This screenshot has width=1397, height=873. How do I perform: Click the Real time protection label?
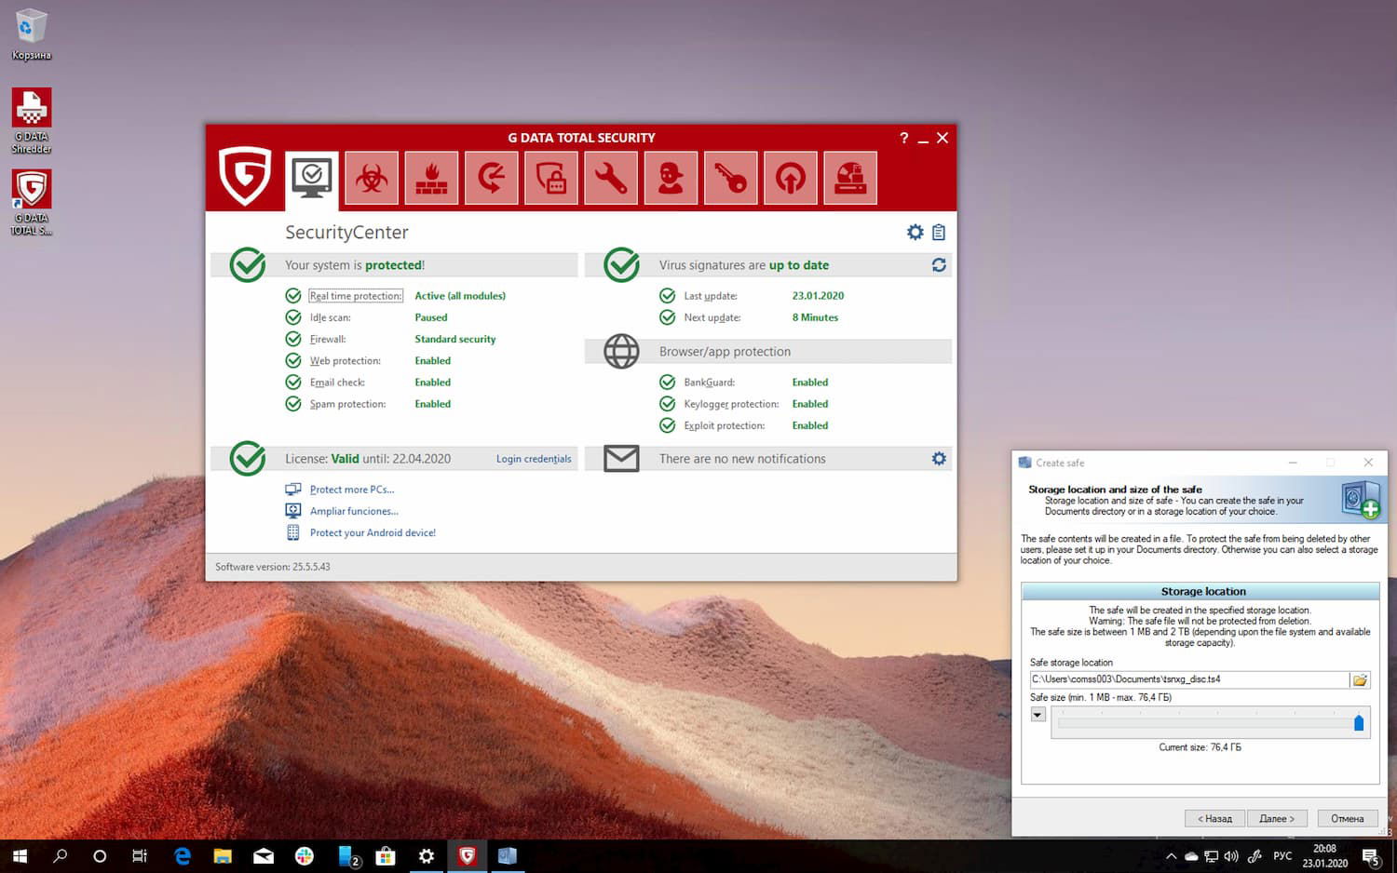356,296
